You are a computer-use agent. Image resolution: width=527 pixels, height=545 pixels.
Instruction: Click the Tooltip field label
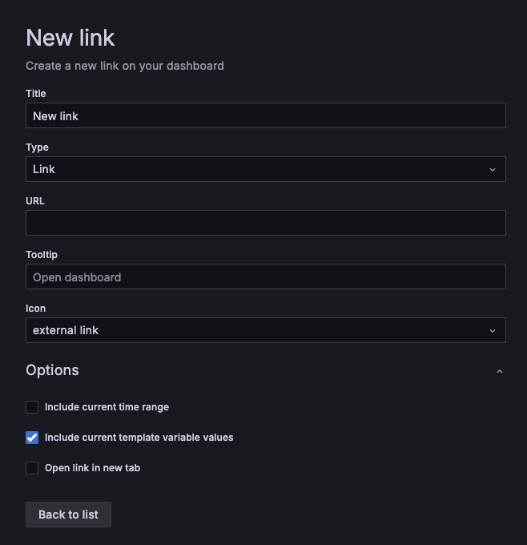click(x=42, y=255)
